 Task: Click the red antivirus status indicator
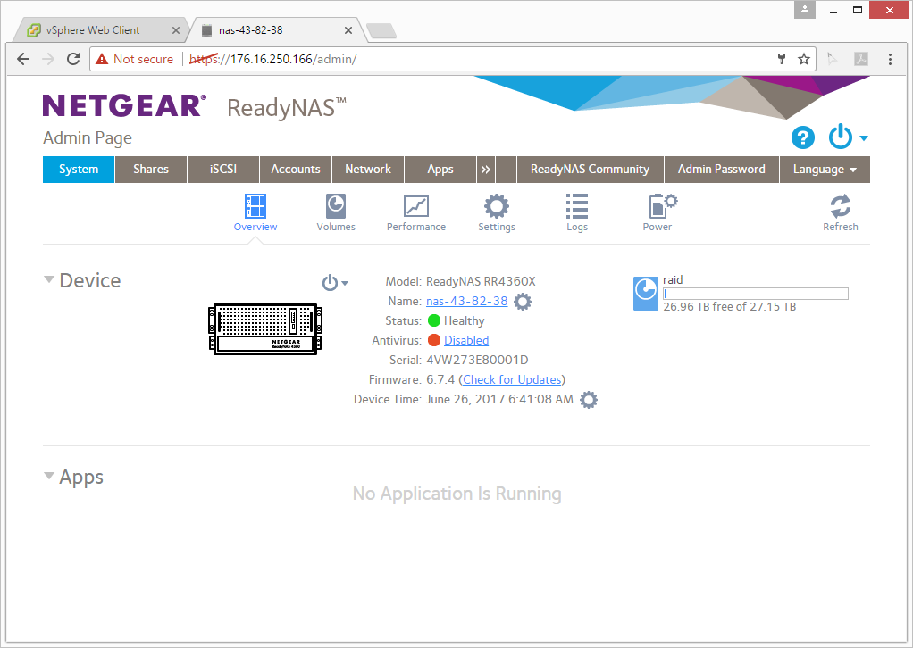pos(434,340)
